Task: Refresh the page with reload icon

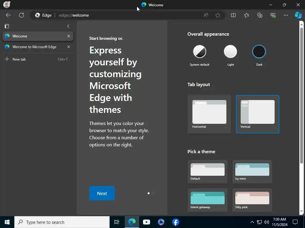Action: [21, 15]
